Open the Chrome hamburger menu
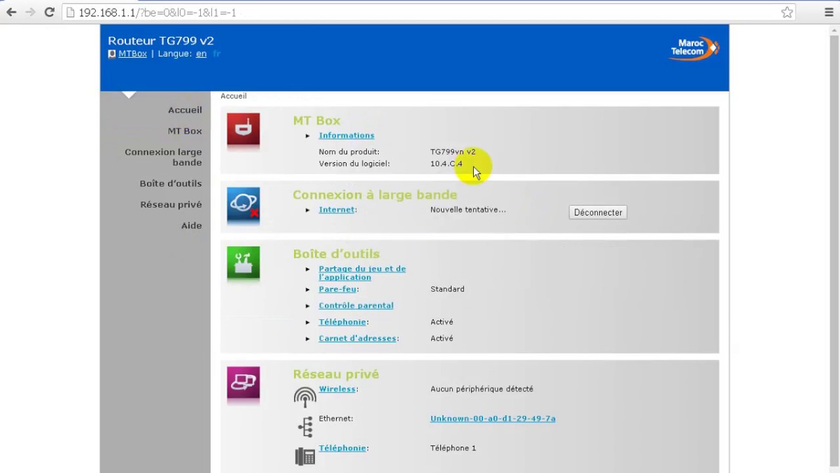Screen dimensions: 840x473 click(829, 12)
